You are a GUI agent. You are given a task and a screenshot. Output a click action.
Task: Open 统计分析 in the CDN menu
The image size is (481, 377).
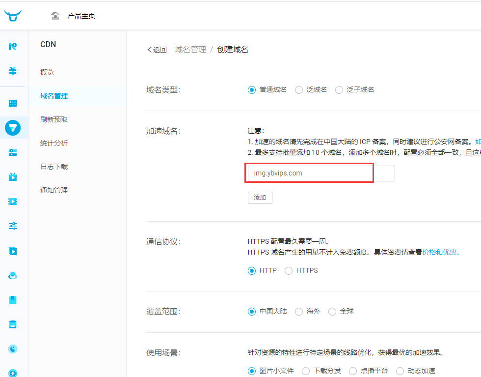pyautogui.click(x=54, y=143)
